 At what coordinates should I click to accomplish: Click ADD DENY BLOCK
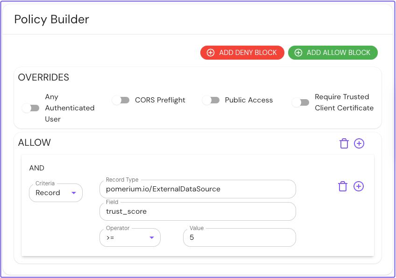(242, 52)
